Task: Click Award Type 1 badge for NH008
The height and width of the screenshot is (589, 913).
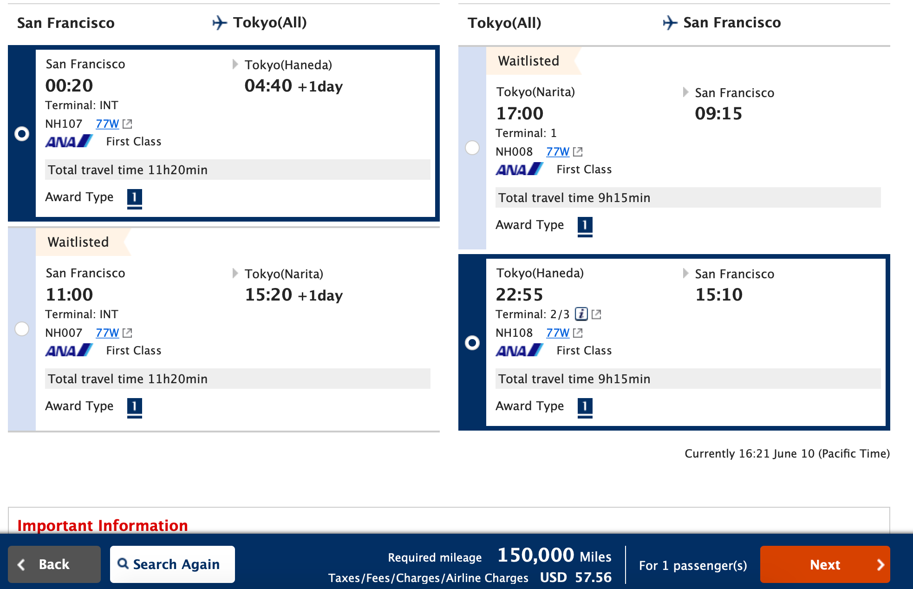Action: pos(585,226)
